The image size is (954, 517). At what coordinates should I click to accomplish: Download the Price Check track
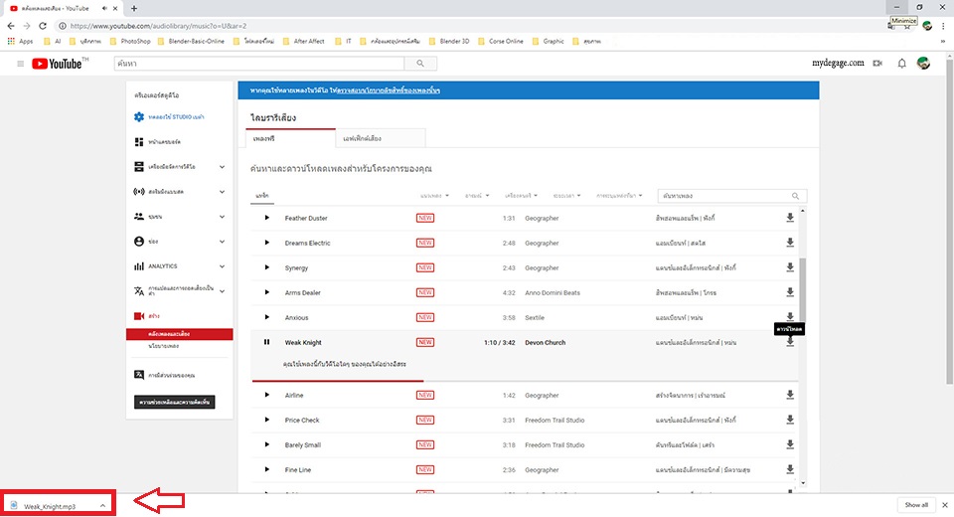790,420
